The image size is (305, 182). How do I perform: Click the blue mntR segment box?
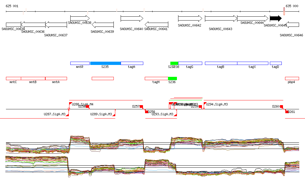coord(80,63)
